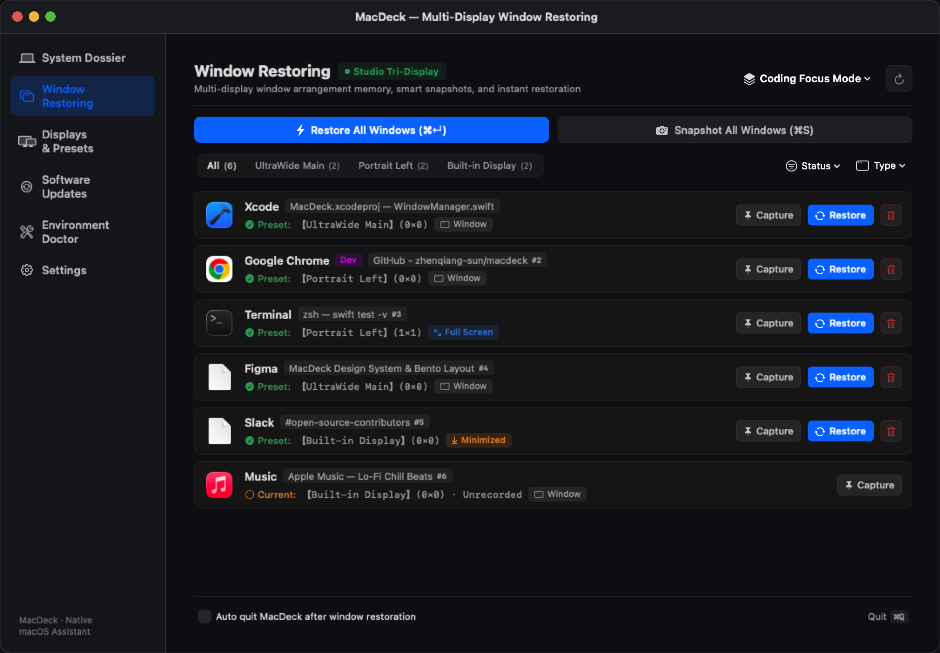Viewport: 940px width, 653px height.
Task: Switch to UltraWide Main (2) tab
Action: tap(297, 165)
